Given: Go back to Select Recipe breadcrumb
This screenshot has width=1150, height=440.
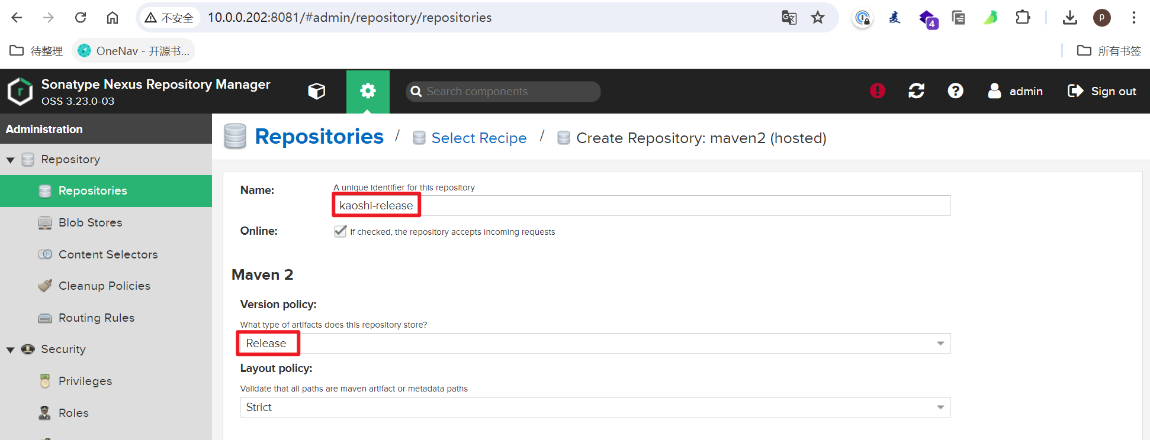Looking at the screenshot, I should pos(478,138).
